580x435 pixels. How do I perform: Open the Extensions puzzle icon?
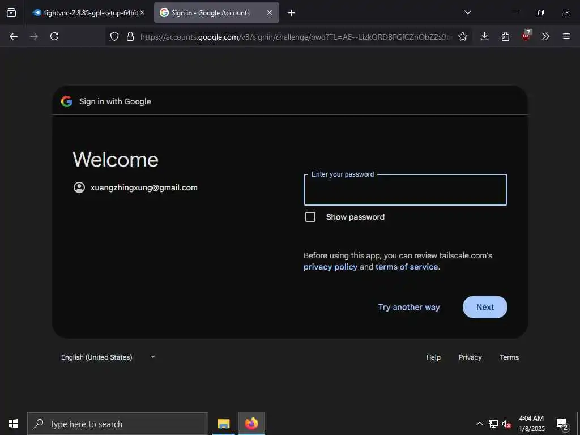click(505, 36)
